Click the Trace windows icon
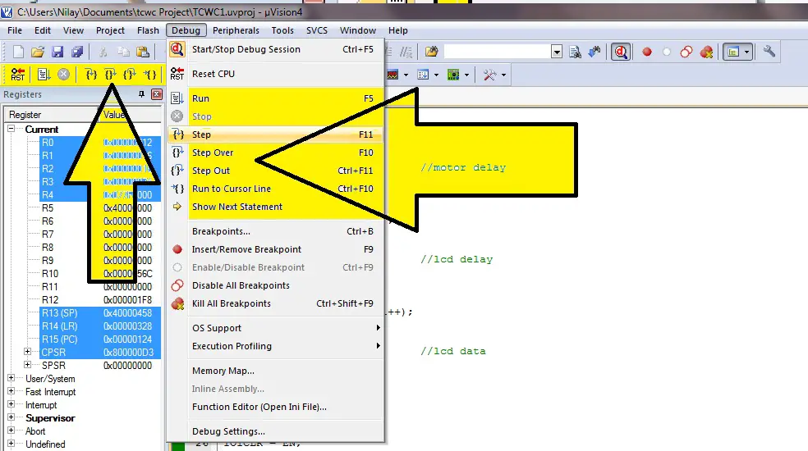808x451 pixels. click(423, 75)
